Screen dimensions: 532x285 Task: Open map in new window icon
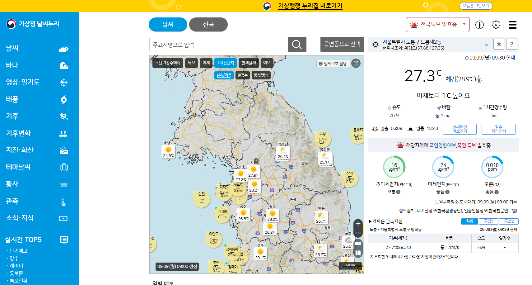356,63
